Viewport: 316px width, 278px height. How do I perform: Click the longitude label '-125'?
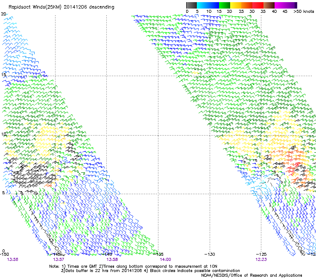(x=261, y=254)
